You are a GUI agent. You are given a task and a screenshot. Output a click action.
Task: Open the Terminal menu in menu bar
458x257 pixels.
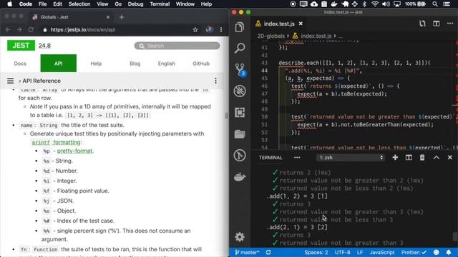tap(160, 4)
